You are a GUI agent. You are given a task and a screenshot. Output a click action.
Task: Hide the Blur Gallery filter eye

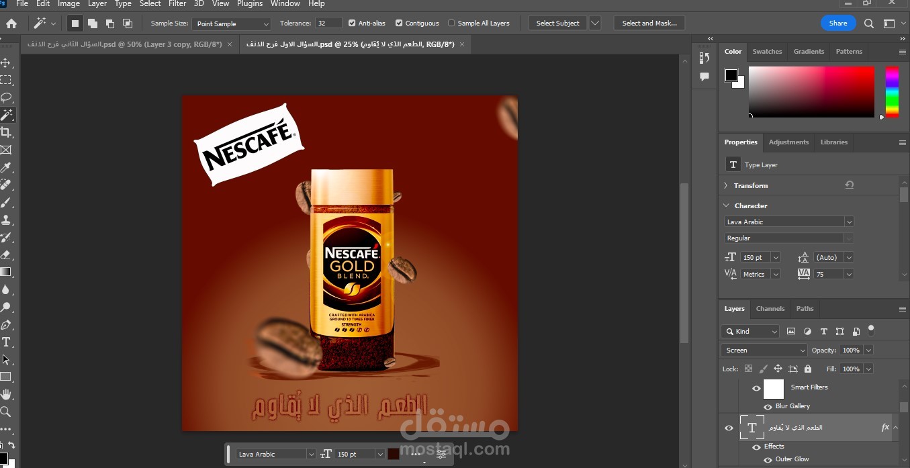click(x=768, y=406)
